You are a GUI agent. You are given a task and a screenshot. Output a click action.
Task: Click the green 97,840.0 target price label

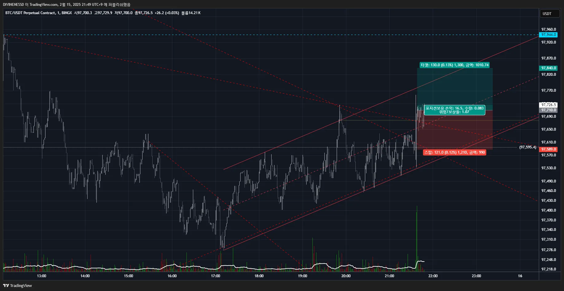pyautogui.click(x=549, y=68)
